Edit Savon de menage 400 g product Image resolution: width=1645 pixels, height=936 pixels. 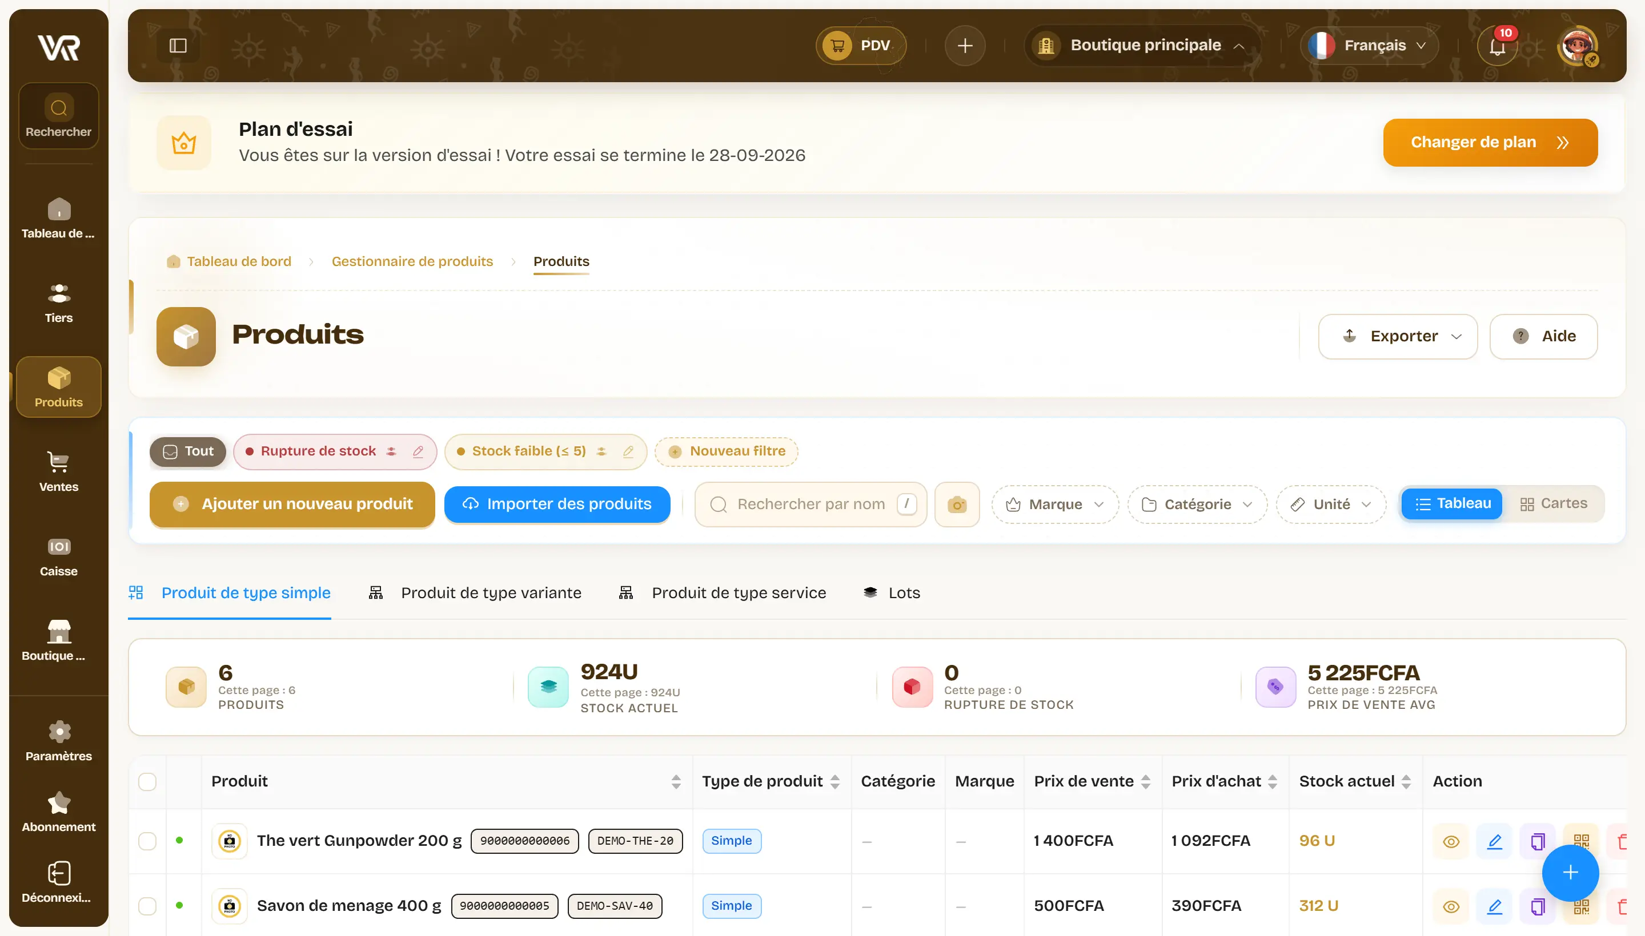pyautogui.click(x=1494, y=906)
